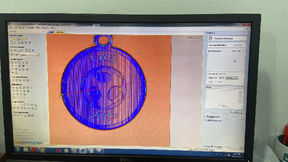The width and height of the screenshot is (288, 162).
Task: Select the Draw Polyline tool
Action: pos(12,66)
